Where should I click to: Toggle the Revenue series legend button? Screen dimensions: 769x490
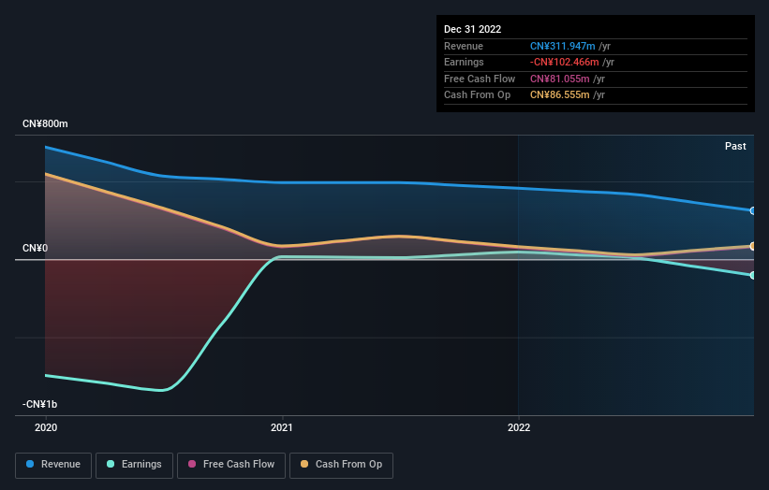tap(53, 465)
